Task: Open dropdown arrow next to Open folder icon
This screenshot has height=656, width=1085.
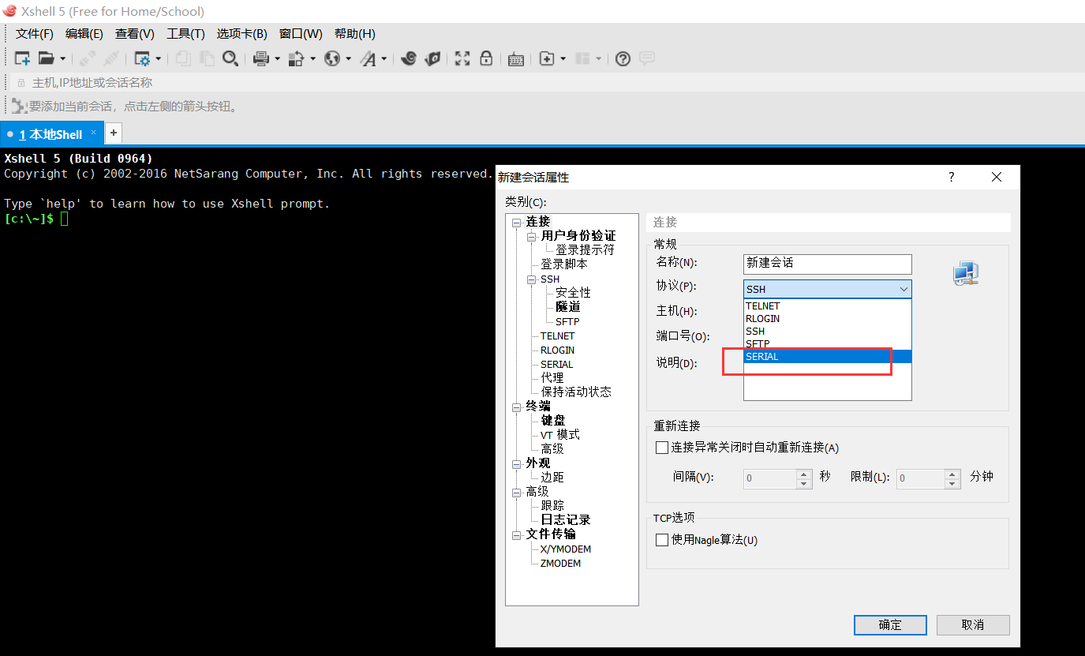Action: pyautogui.click(x=62, y=58)
